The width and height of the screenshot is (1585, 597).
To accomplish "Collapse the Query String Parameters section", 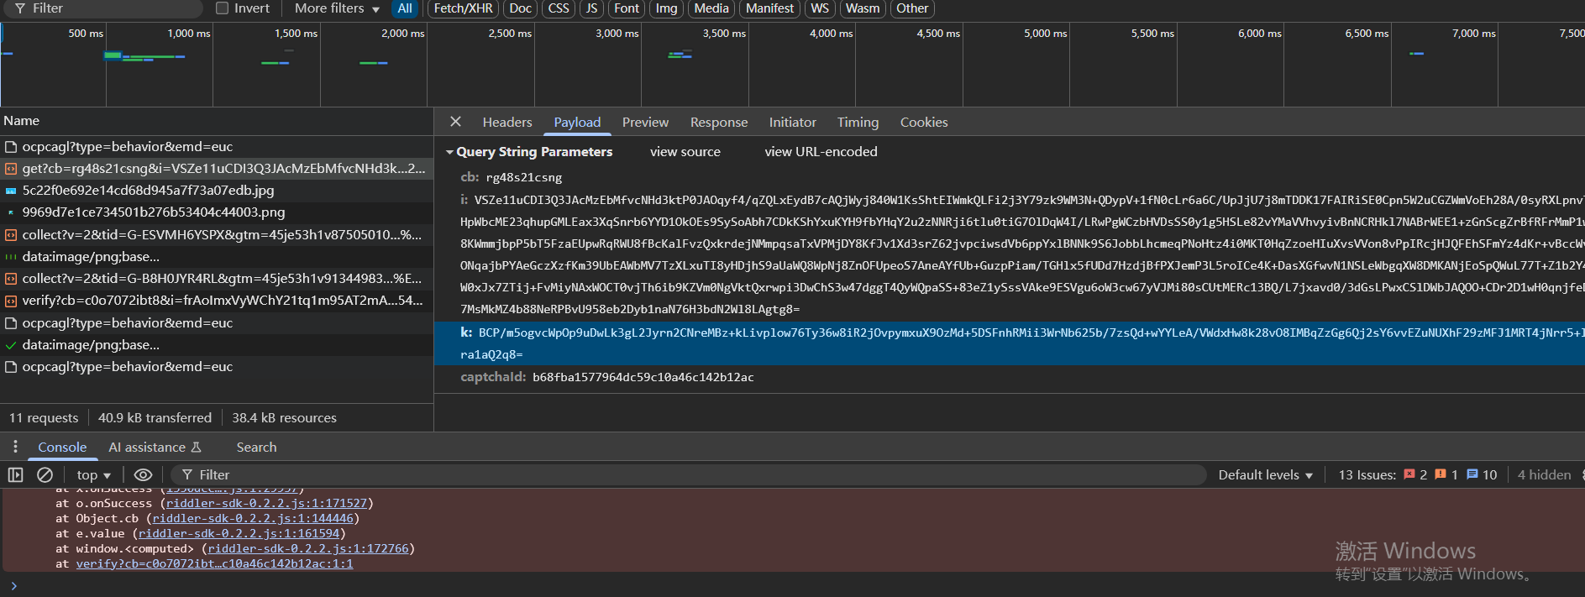I will (450, 152).
